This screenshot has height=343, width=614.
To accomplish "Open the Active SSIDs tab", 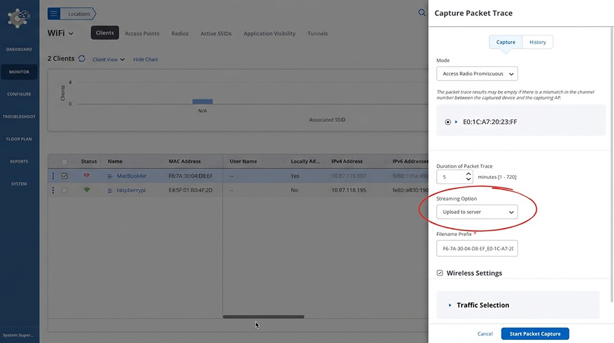I will pos(216,34).
